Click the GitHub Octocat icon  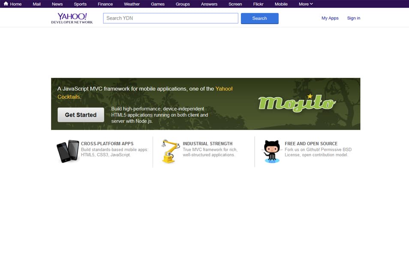(x=272, y=152)
